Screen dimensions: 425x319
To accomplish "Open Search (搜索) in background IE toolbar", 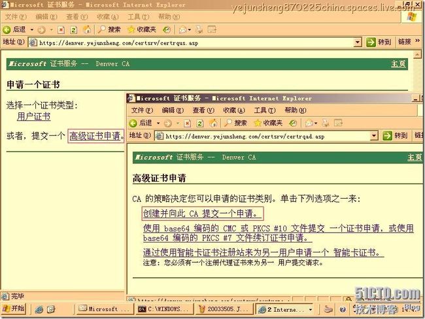I will pyautogui.click(x=109, y=29).
